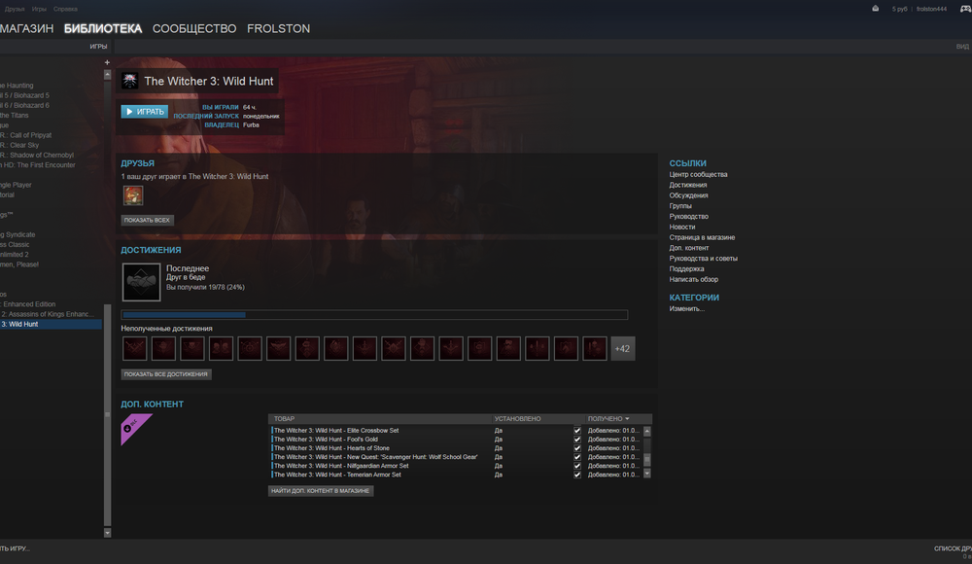Open the Игры menu in the menu bar
Screen dimensions: 972x564
[39, 9]
